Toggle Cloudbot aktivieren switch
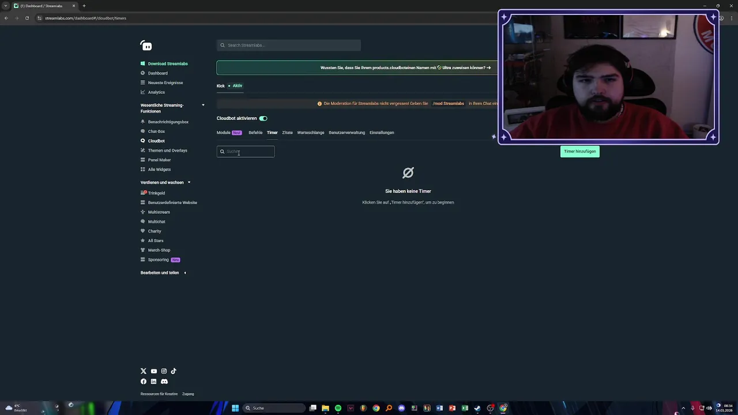The image size is (738, 415). 263,118
